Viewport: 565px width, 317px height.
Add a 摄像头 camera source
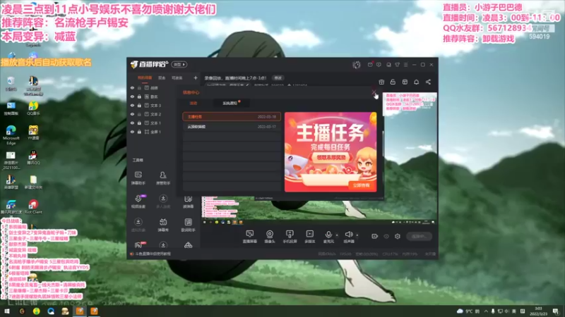point(270,237)
